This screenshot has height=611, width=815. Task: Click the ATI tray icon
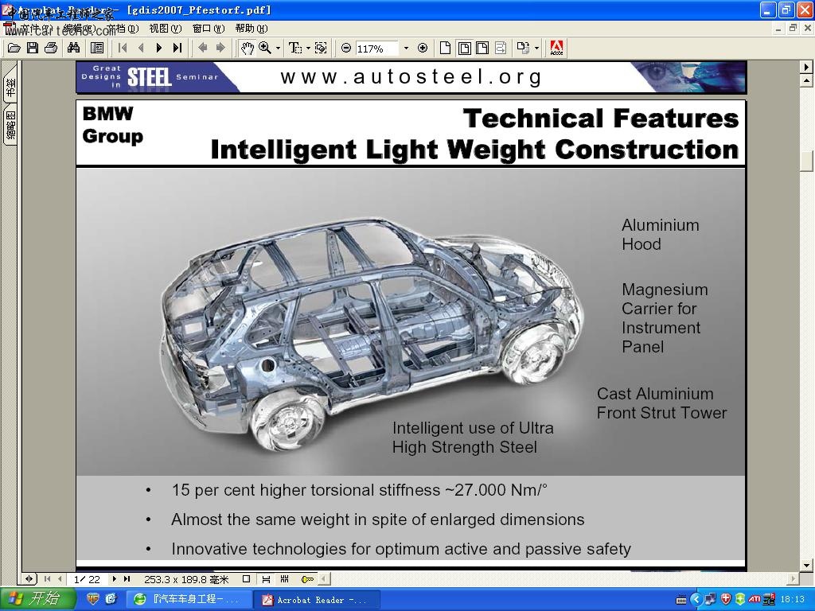[x=755, y=600]
